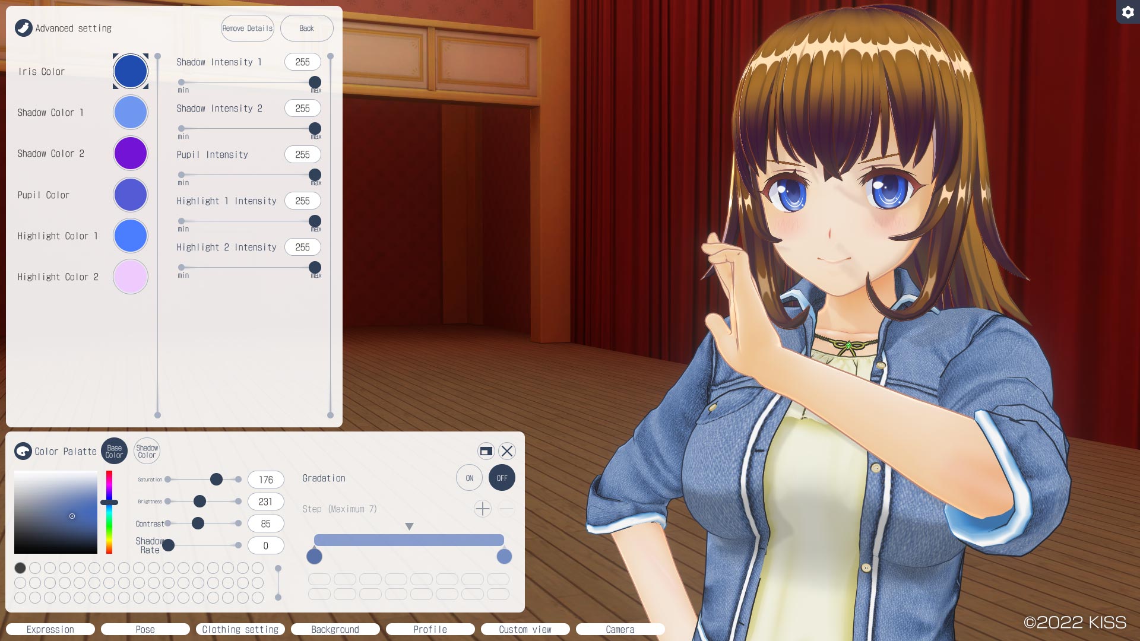Open the Expression tab
This screenshot has height=641, width=1140.
tap(50, 629)
